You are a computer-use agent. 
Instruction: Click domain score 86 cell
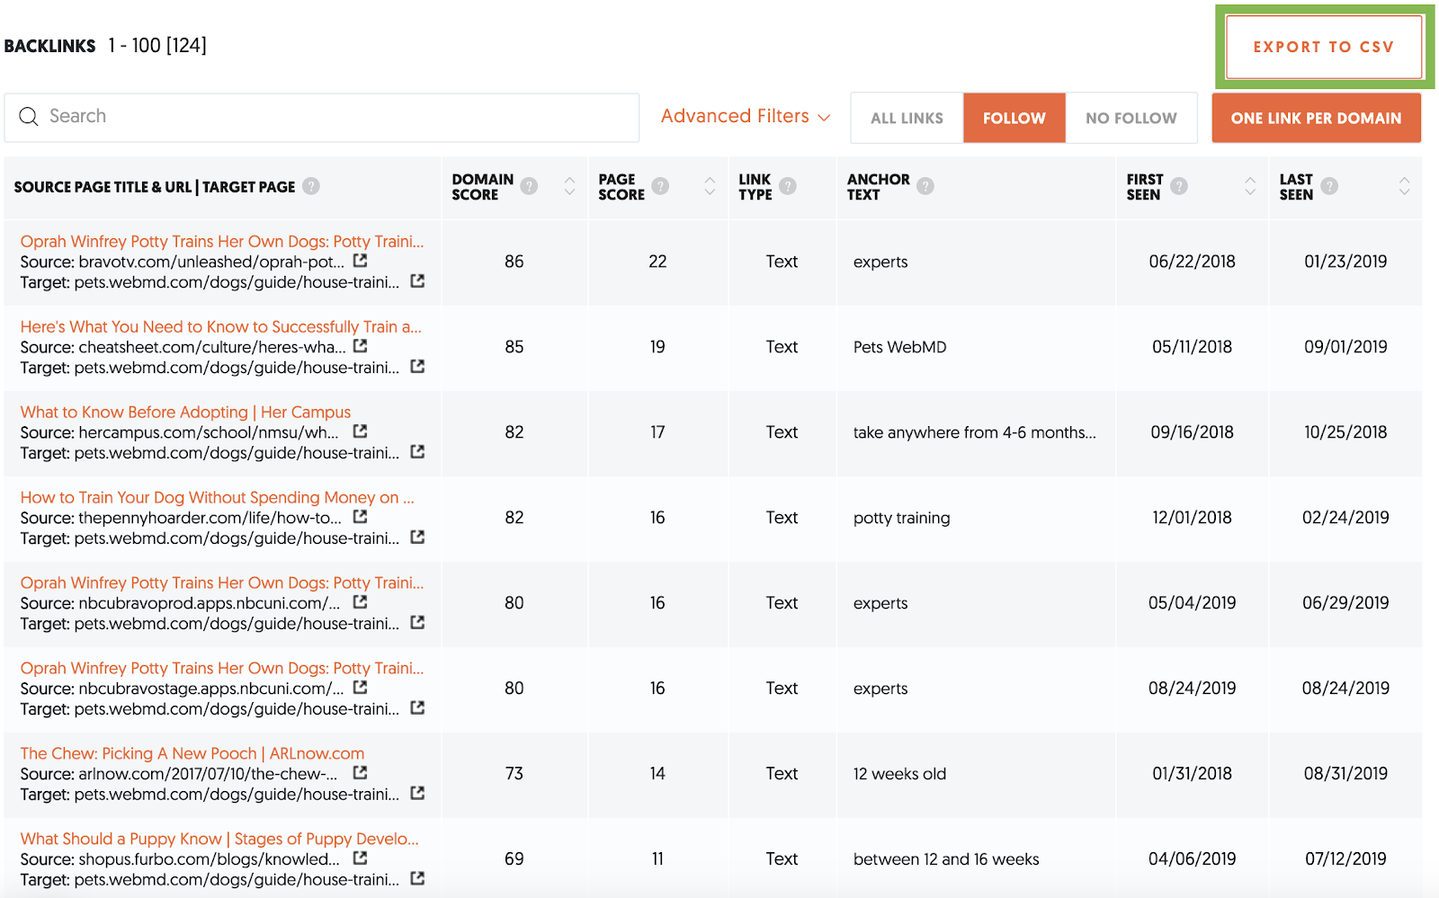coord(514,262)
